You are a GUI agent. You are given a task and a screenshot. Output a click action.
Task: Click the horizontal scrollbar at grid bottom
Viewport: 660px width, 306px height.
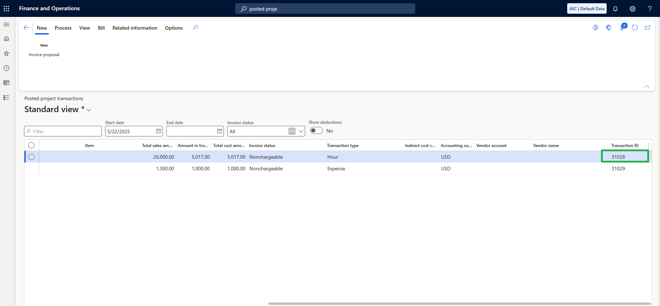point(459,304)
